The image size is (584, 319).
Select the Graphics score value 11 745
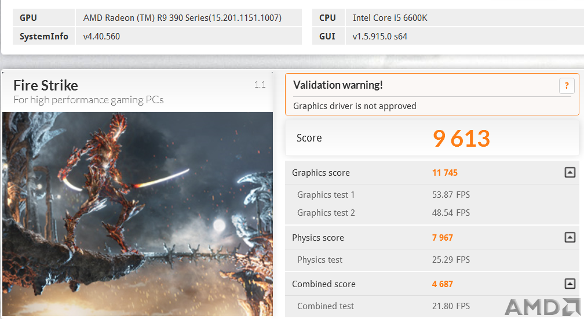445,172
